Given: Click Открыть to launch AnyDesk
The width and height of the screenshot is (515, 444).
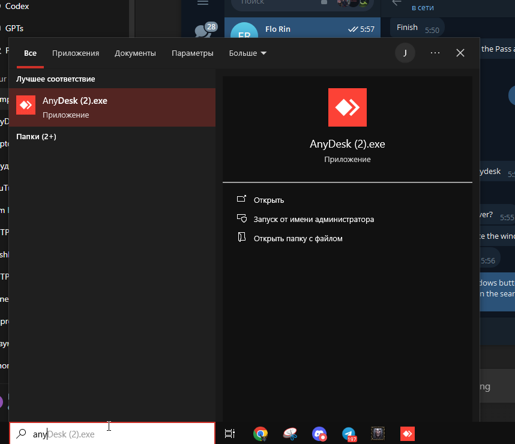Looking at the screenshot, I should (269, 200).
